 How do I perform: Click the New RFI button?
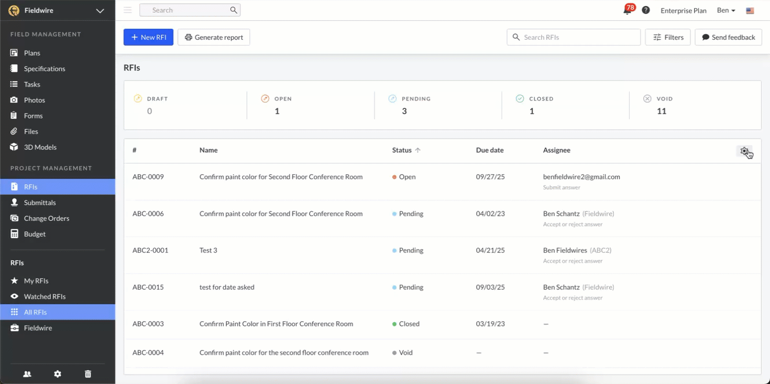point(148,37)
